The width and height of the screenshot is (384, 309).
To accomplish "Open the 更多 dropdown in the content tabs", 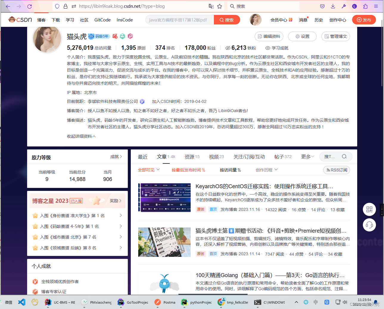I will (x=307, y=156).
